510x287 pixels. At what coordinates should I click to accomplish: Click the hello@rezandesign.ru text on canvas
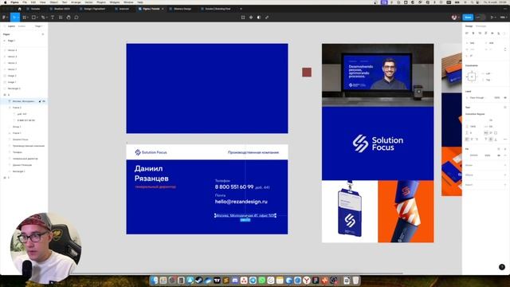(x=241, y=202)
